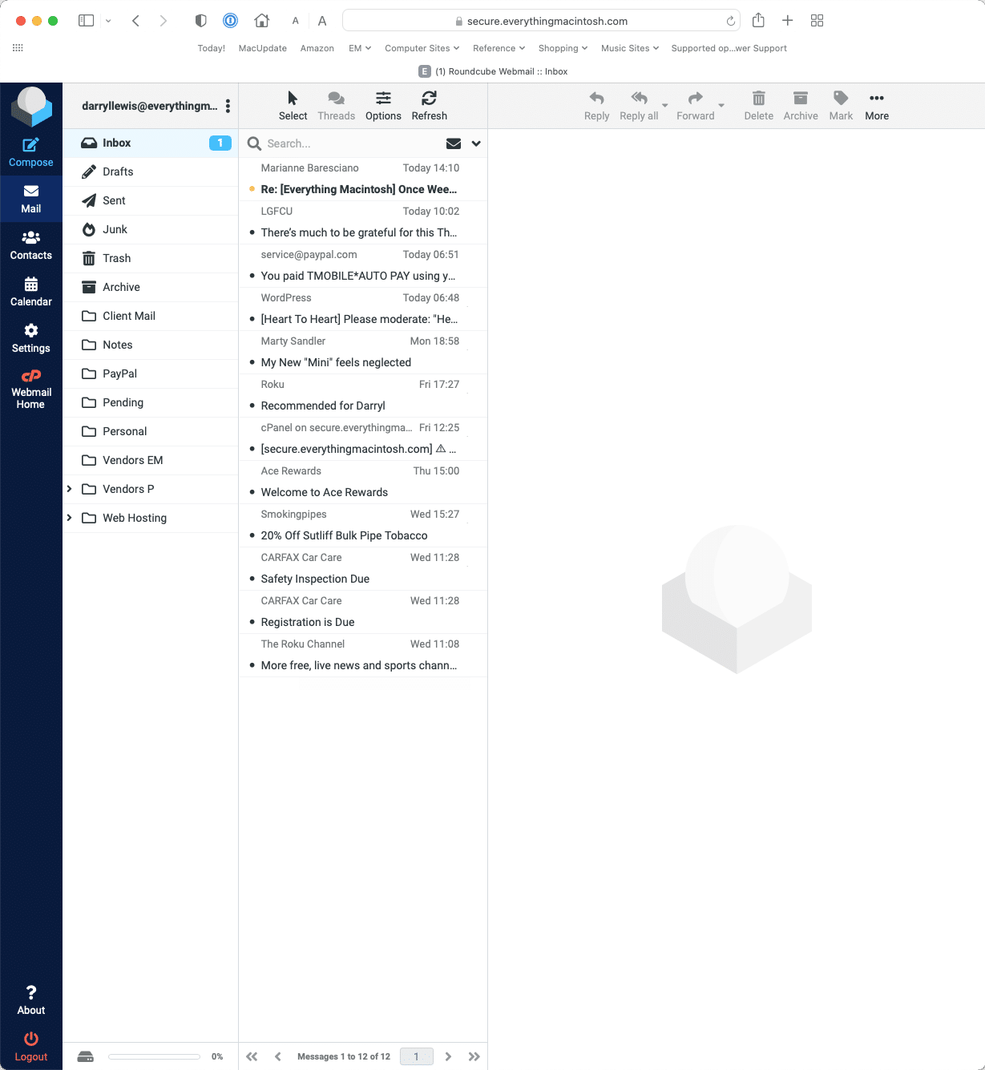Open the "Welcome to Ace Rewards" email
The width and height of the screenshot is (985, 1070).
pos(363,482)
